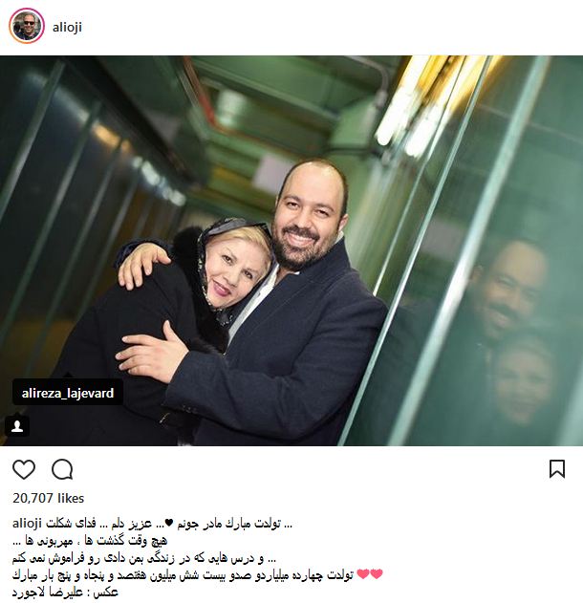
Task: Open alioji's profile picture avatar
Action: (x=27, y=26)
